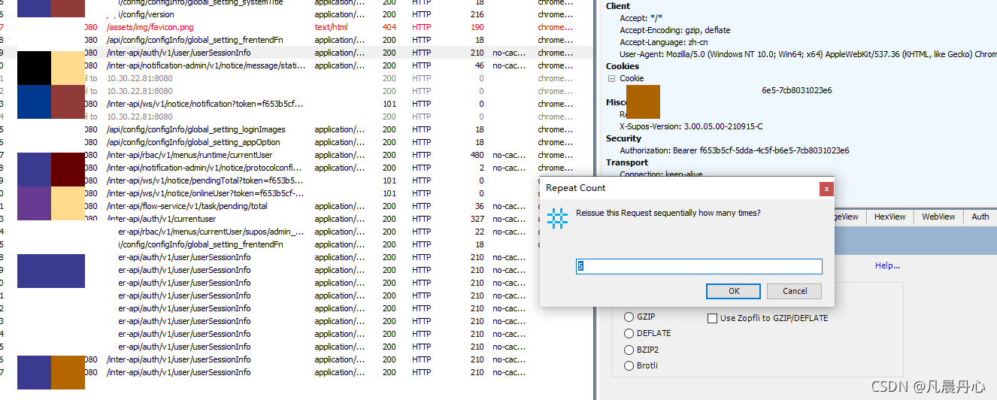This screenshot has width=997, height=400.
Task: Collapse the Cookie node in headers tree
Action: pos(611,78)
